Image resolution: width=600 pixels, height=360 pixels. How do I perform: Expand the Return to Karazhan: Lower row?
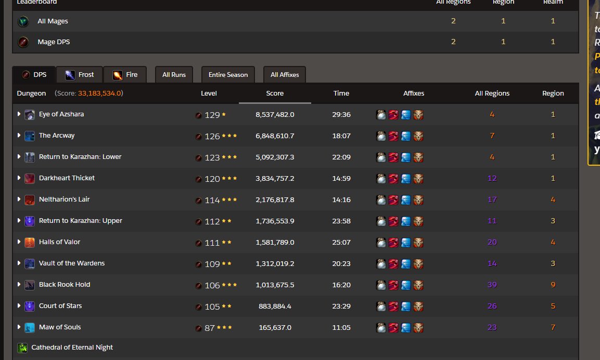(x=19, y=157)
